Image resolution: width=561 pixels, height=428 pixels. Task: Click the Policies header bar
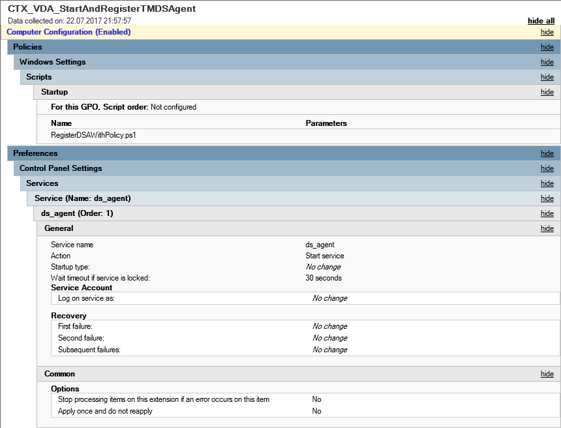click(x=284, y=47)
